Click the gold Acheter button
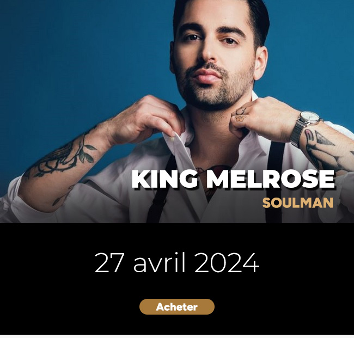The image size is (354, 338). click(x=177, y=306)
